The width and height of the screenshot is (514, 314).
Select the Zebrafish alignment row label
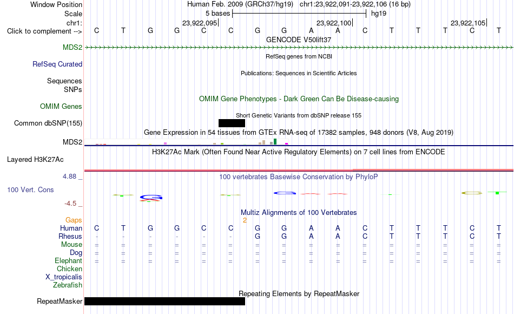point(68,285)
